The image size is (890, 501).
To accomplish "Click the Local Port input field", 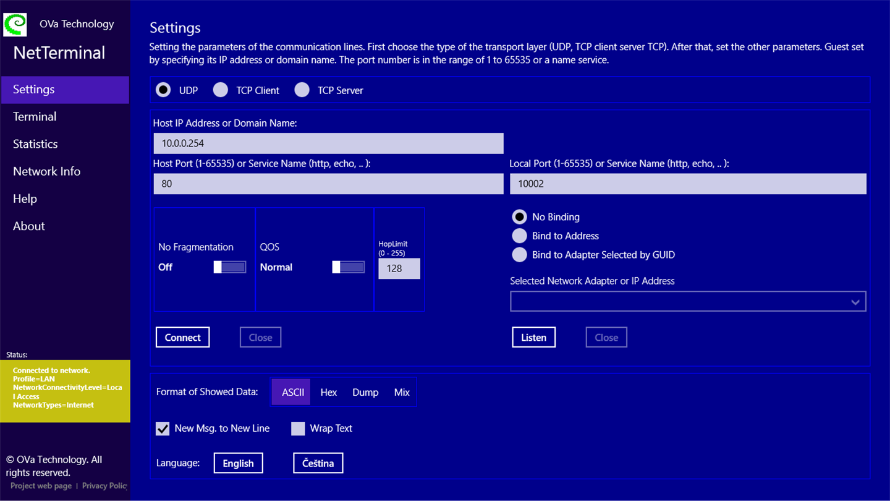I will [x=688, y=184].
